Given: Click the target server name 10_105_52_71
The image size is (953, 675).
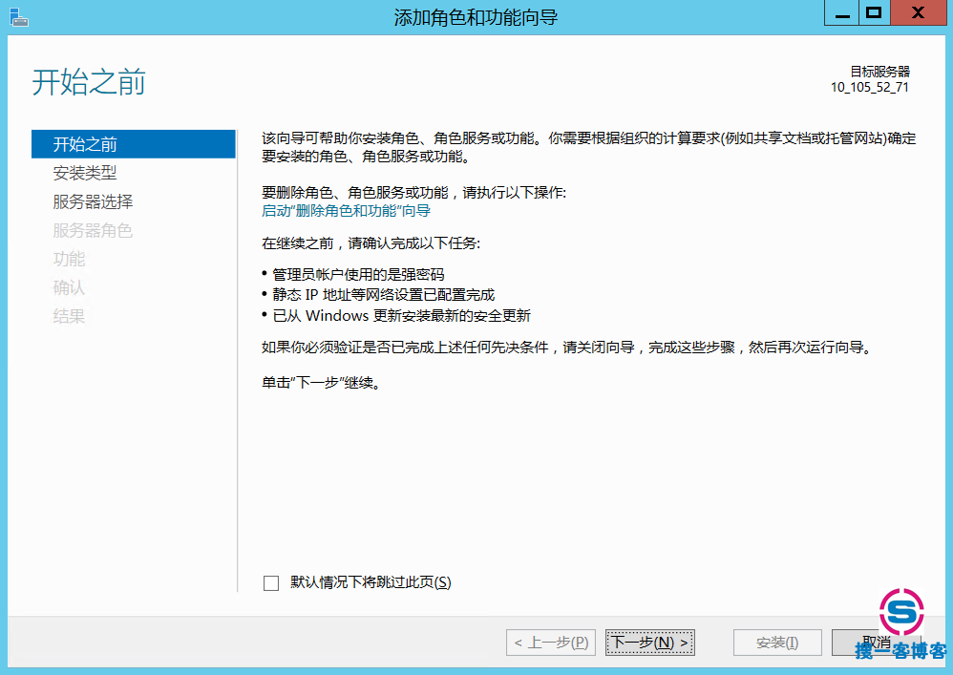Looking at the screenshot, I should pos(869,87).
